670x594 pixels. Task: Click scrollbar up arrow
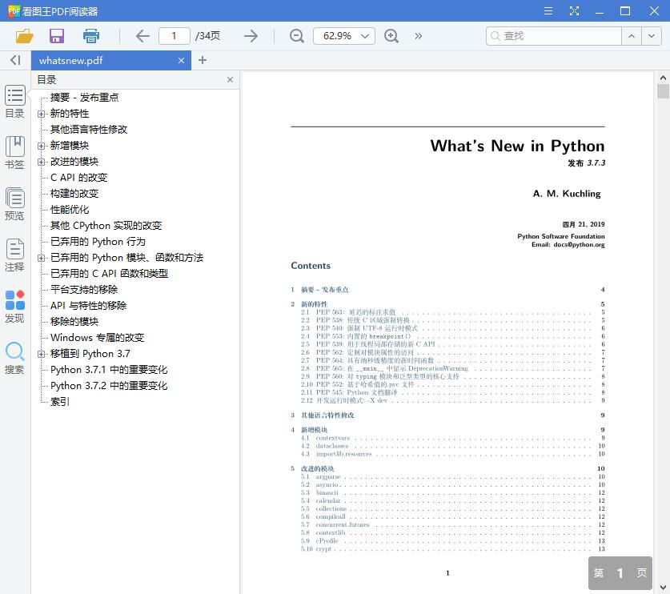tap(663, 78)
